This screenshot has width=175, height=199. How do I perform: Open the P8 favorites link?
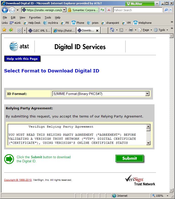65,23
